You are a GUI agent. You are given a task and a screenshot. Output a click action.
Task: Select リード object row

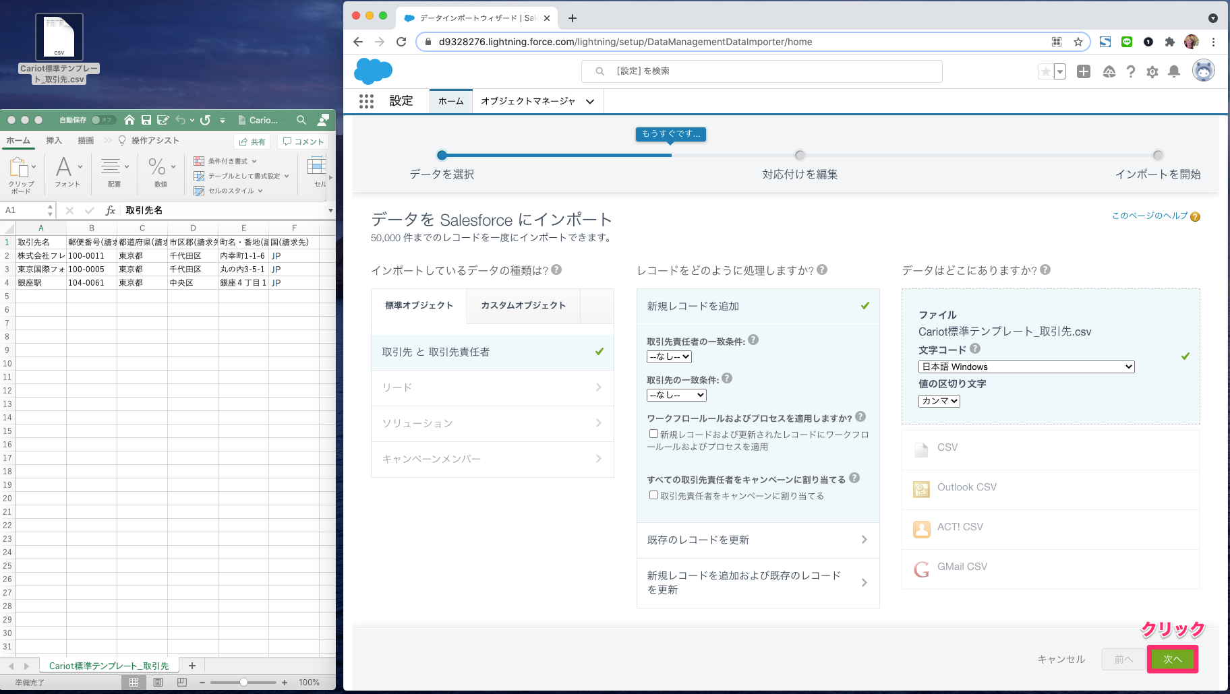pos(492,387)
